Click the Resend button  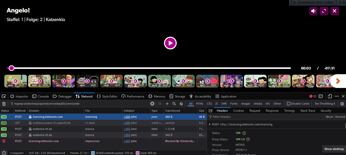(x=340, y=117)
